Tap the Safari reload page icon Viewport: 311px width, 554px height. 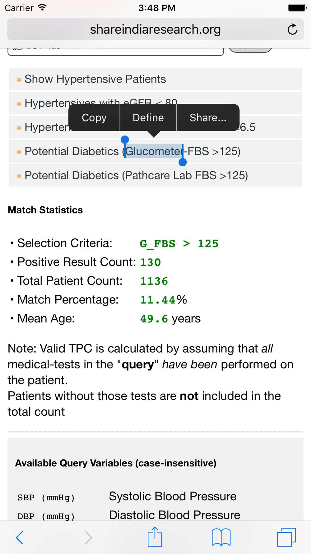click(292, 30)
